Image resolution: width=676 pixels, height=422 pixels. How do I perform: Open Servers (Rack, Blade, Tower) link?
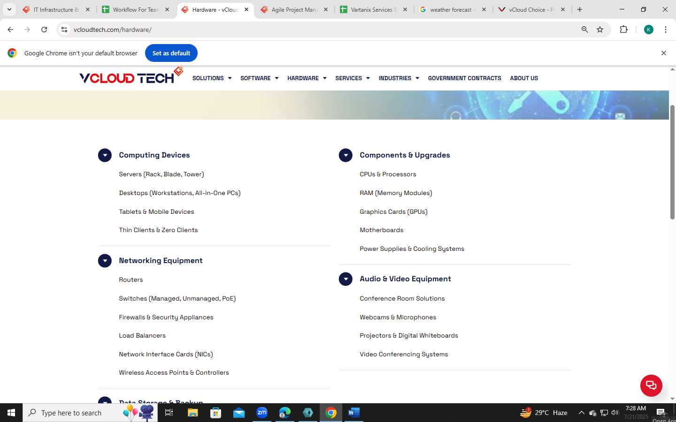(161, 174)
